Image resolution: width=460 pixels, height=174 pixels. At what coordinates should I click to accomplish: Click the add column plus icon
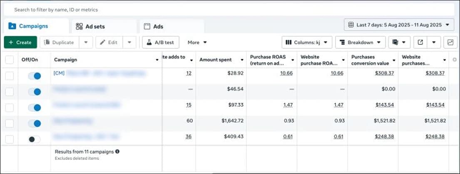click(x=455, y=60)
